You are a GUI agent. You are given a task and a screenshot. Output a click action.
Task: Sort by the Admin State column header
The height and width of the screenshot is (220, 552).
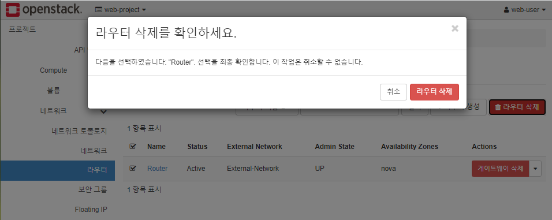334,147
